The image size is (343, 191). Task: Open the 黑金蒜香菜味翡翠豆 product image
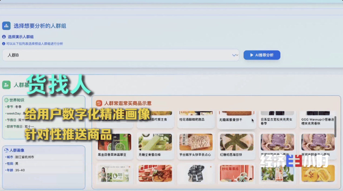(114, 142)
